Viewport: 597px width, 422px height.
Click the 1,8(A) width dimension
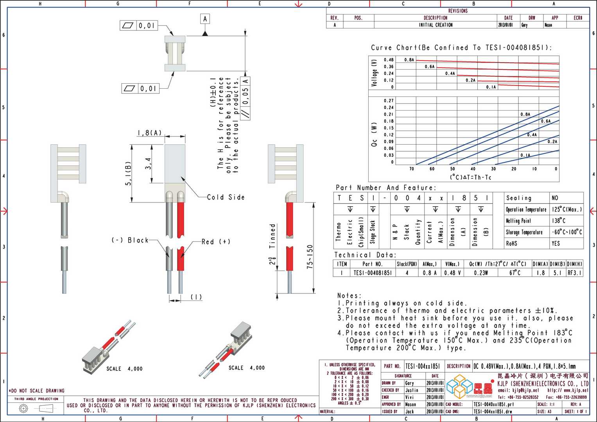149,133
